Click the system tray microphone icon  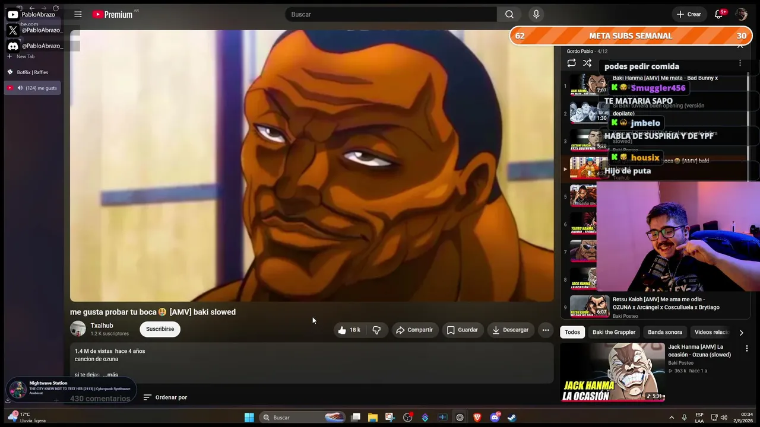pos(684,418)
